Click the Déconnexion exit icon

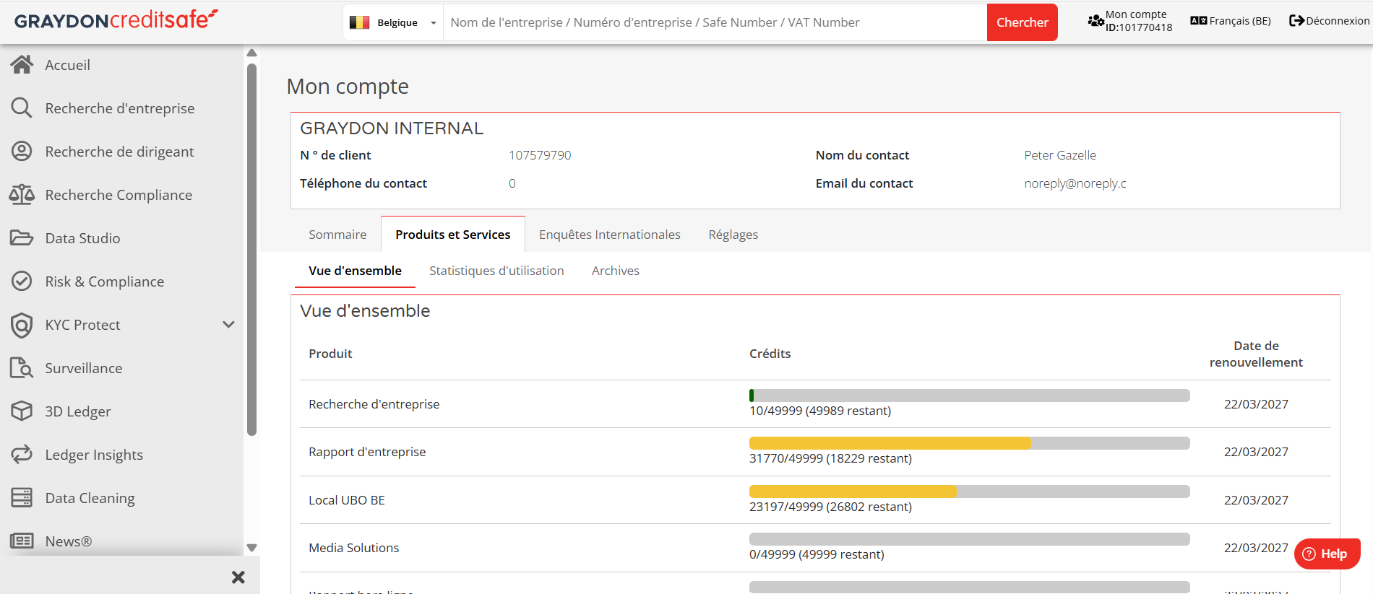click(x=1296, y=21)
